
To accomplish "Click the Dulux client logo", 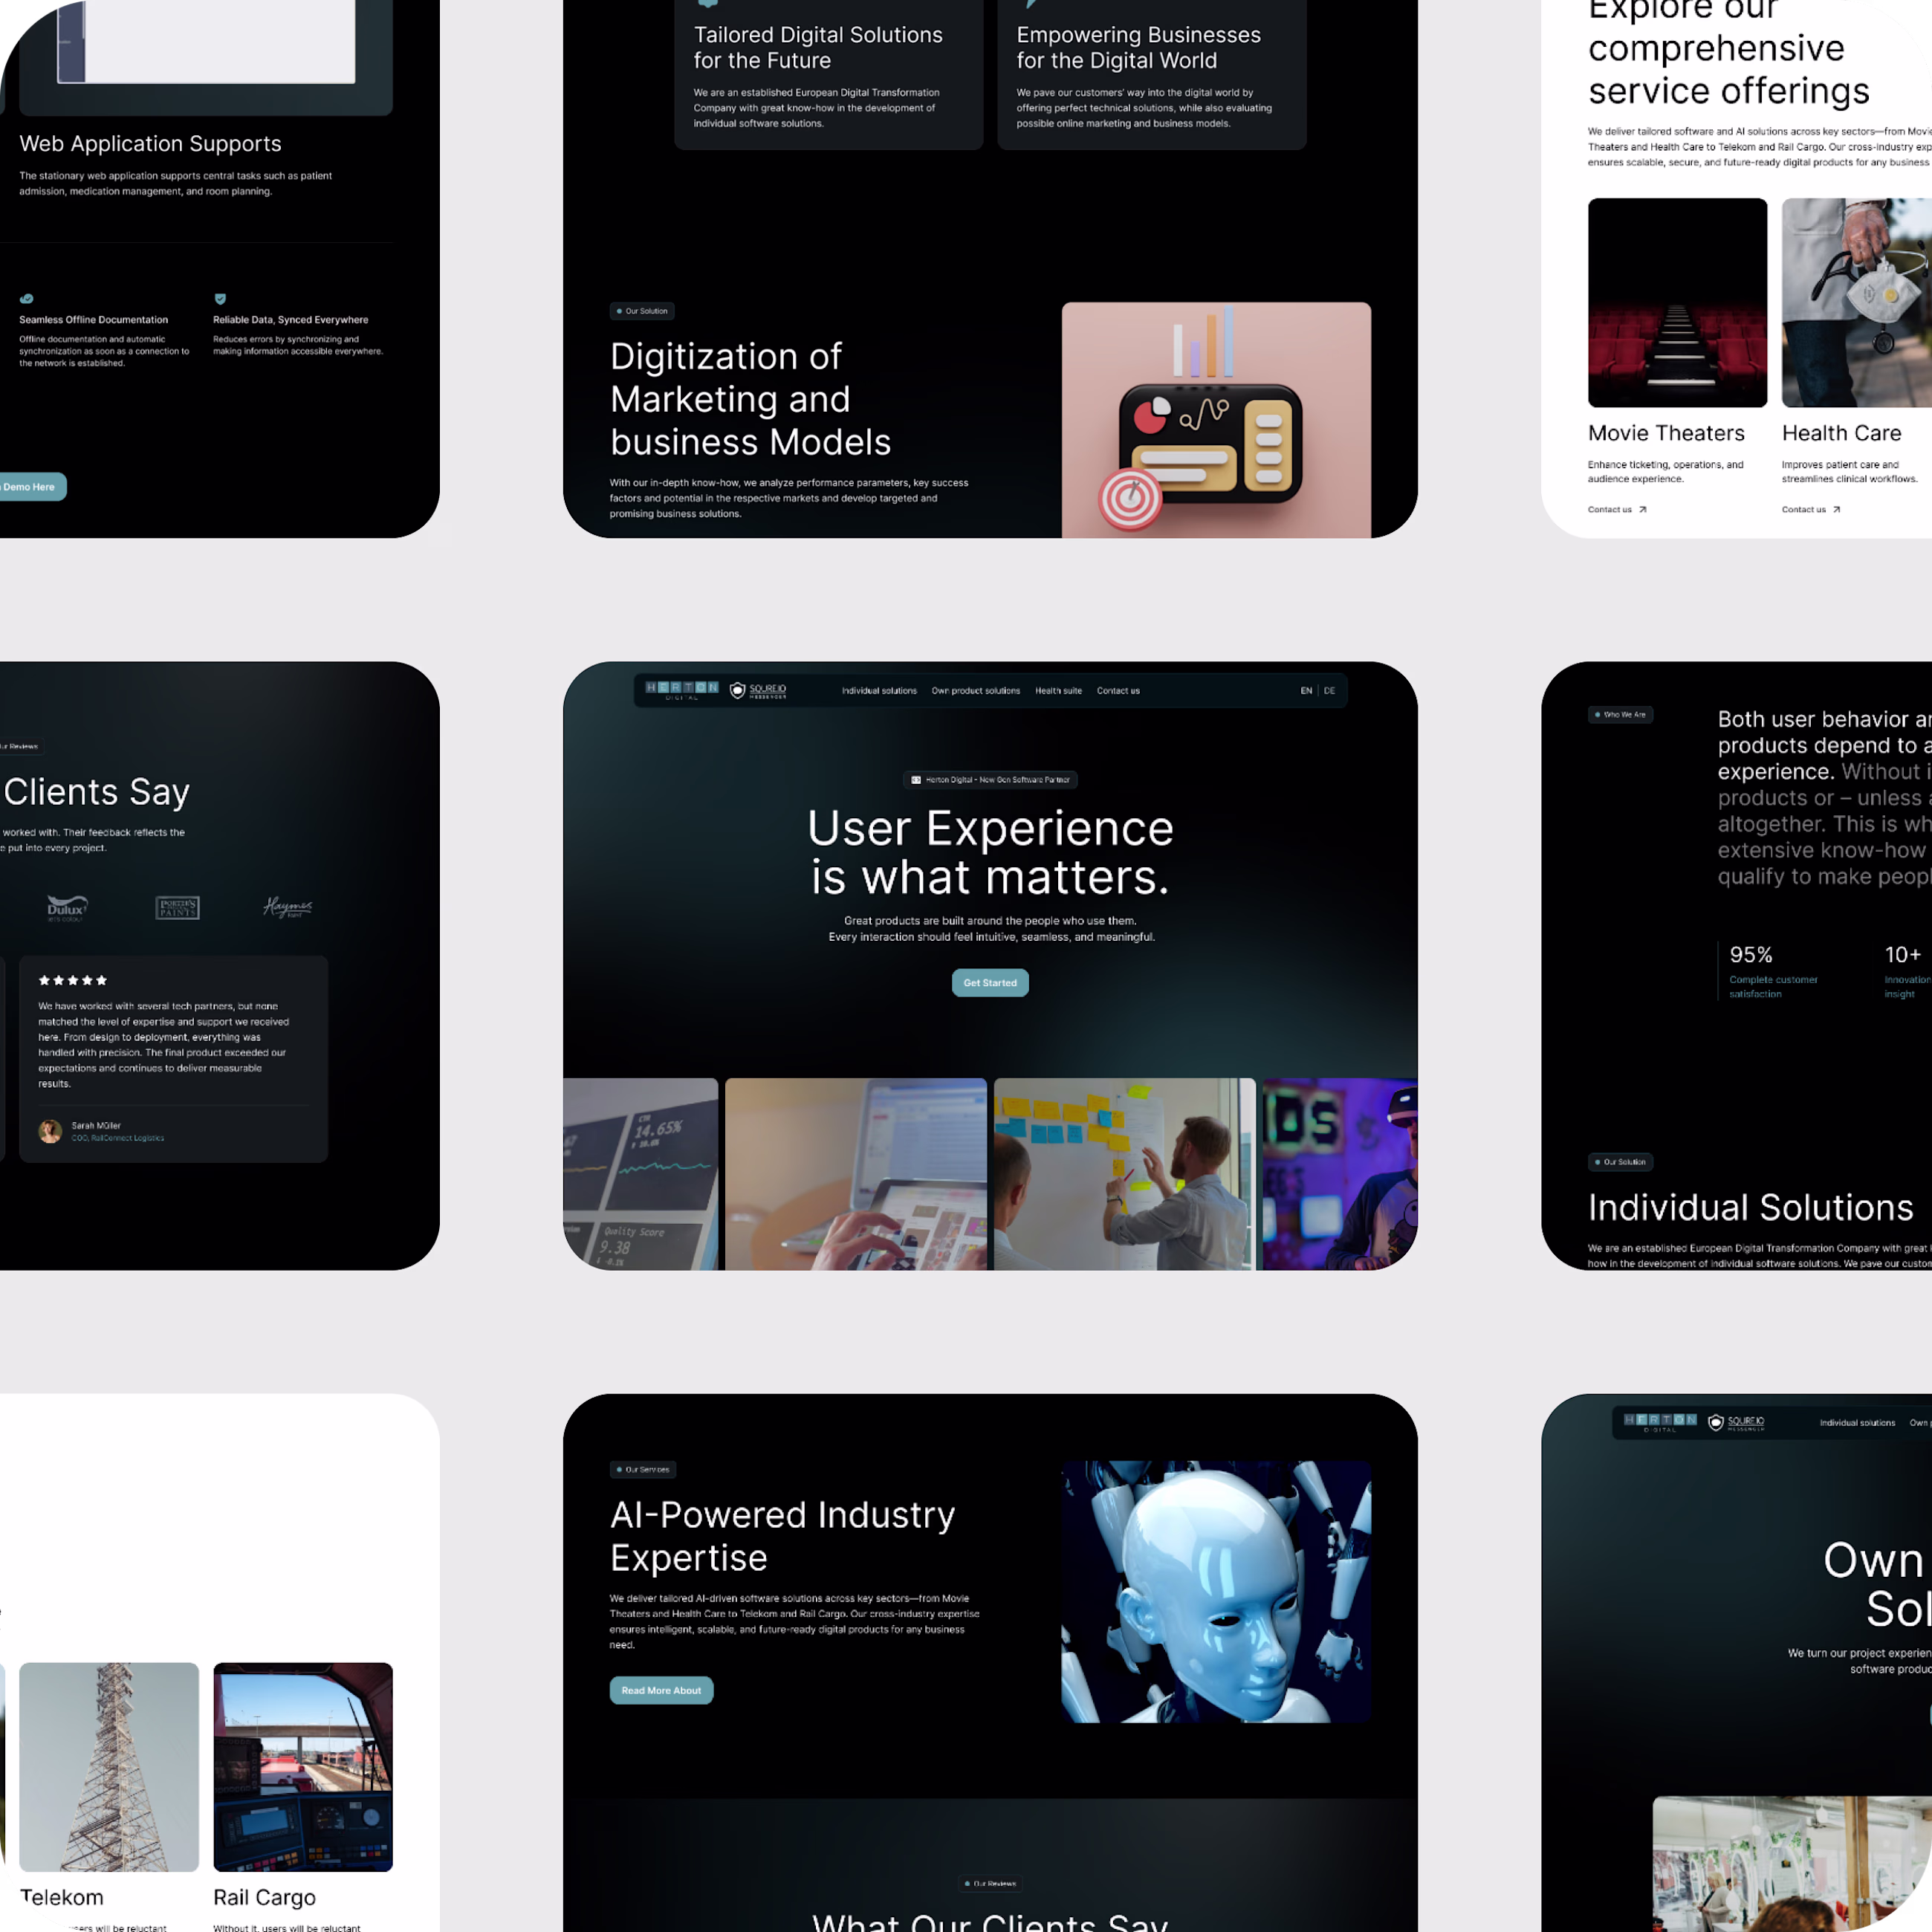I will tap(67, 908).
